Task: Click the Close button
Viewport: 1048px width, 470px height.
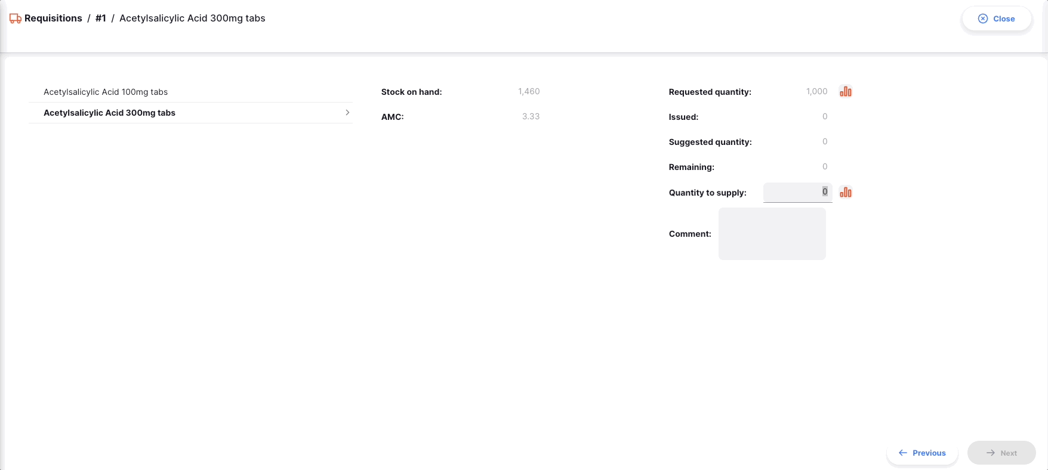Action: coord(997,18)
